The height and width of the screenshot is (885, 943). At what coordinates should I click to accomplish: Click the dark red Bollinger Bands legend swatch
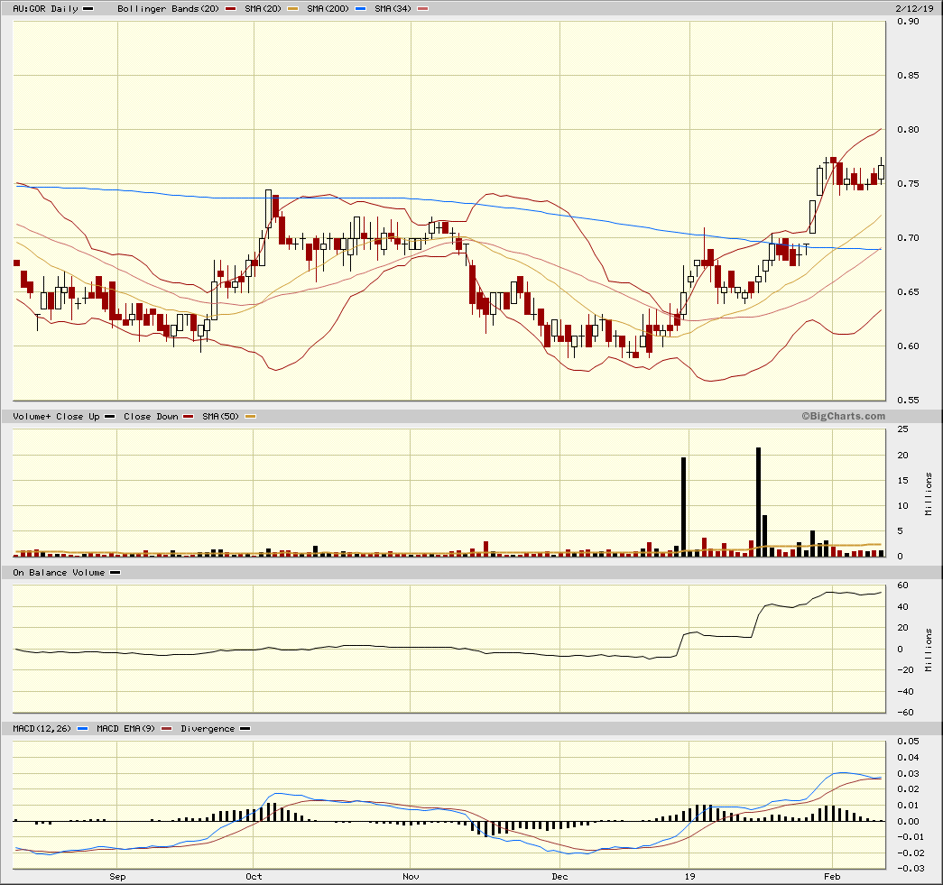coord(230,9)
